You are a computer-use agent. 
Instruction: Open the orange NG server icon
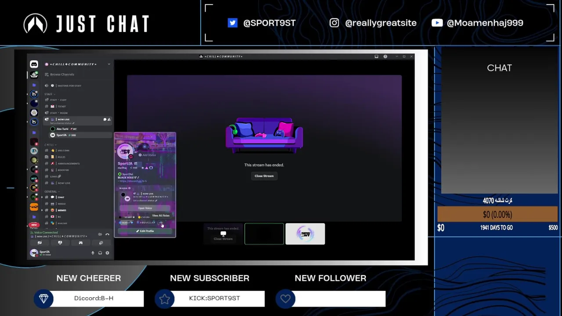34,207
